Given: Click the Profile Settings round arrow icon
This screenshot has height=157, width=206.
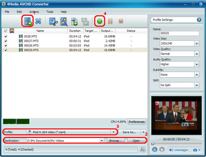Looking at the screenshot, I should click(199, 20).
